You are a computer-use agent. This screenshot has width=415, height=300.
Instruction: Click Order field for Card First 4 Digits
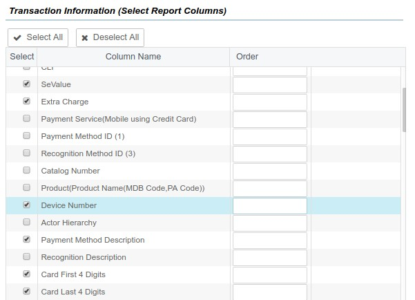click(270, 275)
